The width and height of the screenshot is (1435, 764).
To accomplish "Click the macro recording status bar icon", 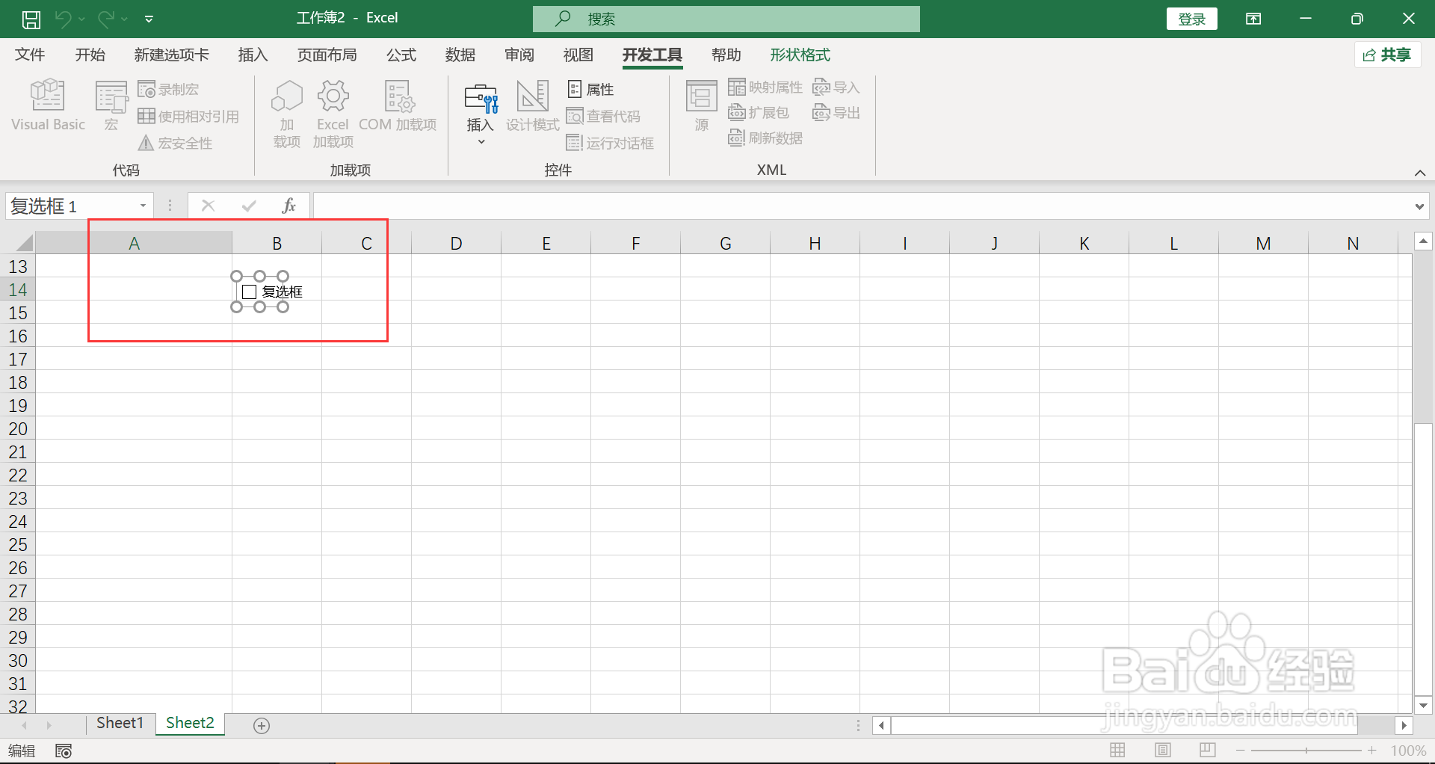I will coord(64,751).
